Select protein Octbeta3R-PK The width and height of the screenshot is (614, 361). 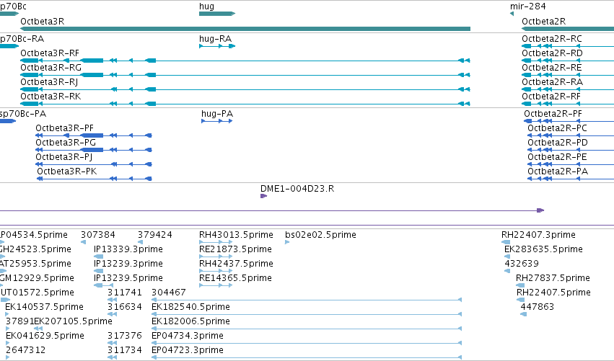66,171
